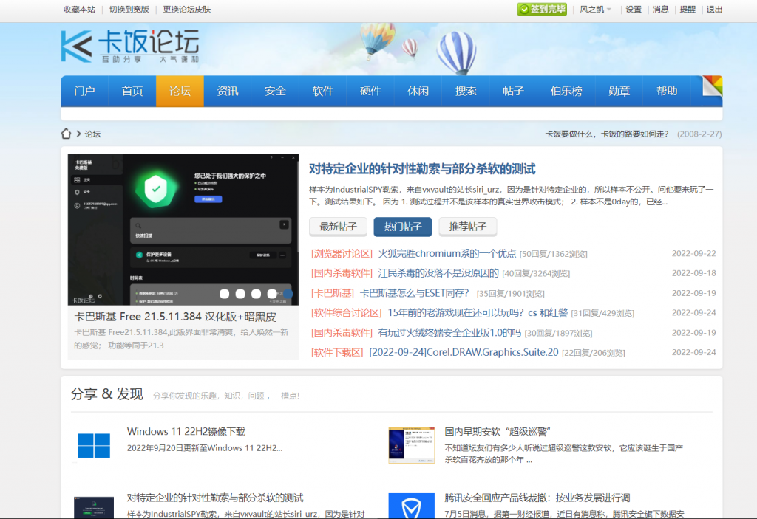
Task: Open the Tencent security shield thumbnail
Action: pos(411,506)
